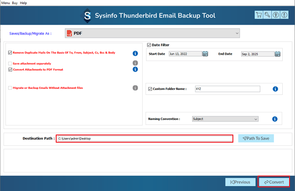Click the question mark help icon
295x191 pixels.
coord(275,15)
